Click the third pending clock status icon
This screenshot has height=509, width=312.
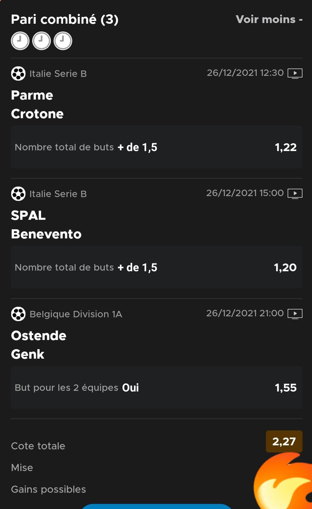(x=63, y=41)
